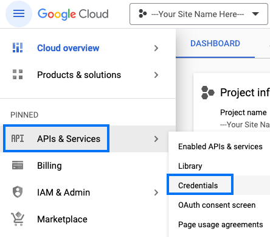Screen dimensions: 270x237
Task: Choose Library in the submenu
Action: pyautogui.click(x=190, y=166)
